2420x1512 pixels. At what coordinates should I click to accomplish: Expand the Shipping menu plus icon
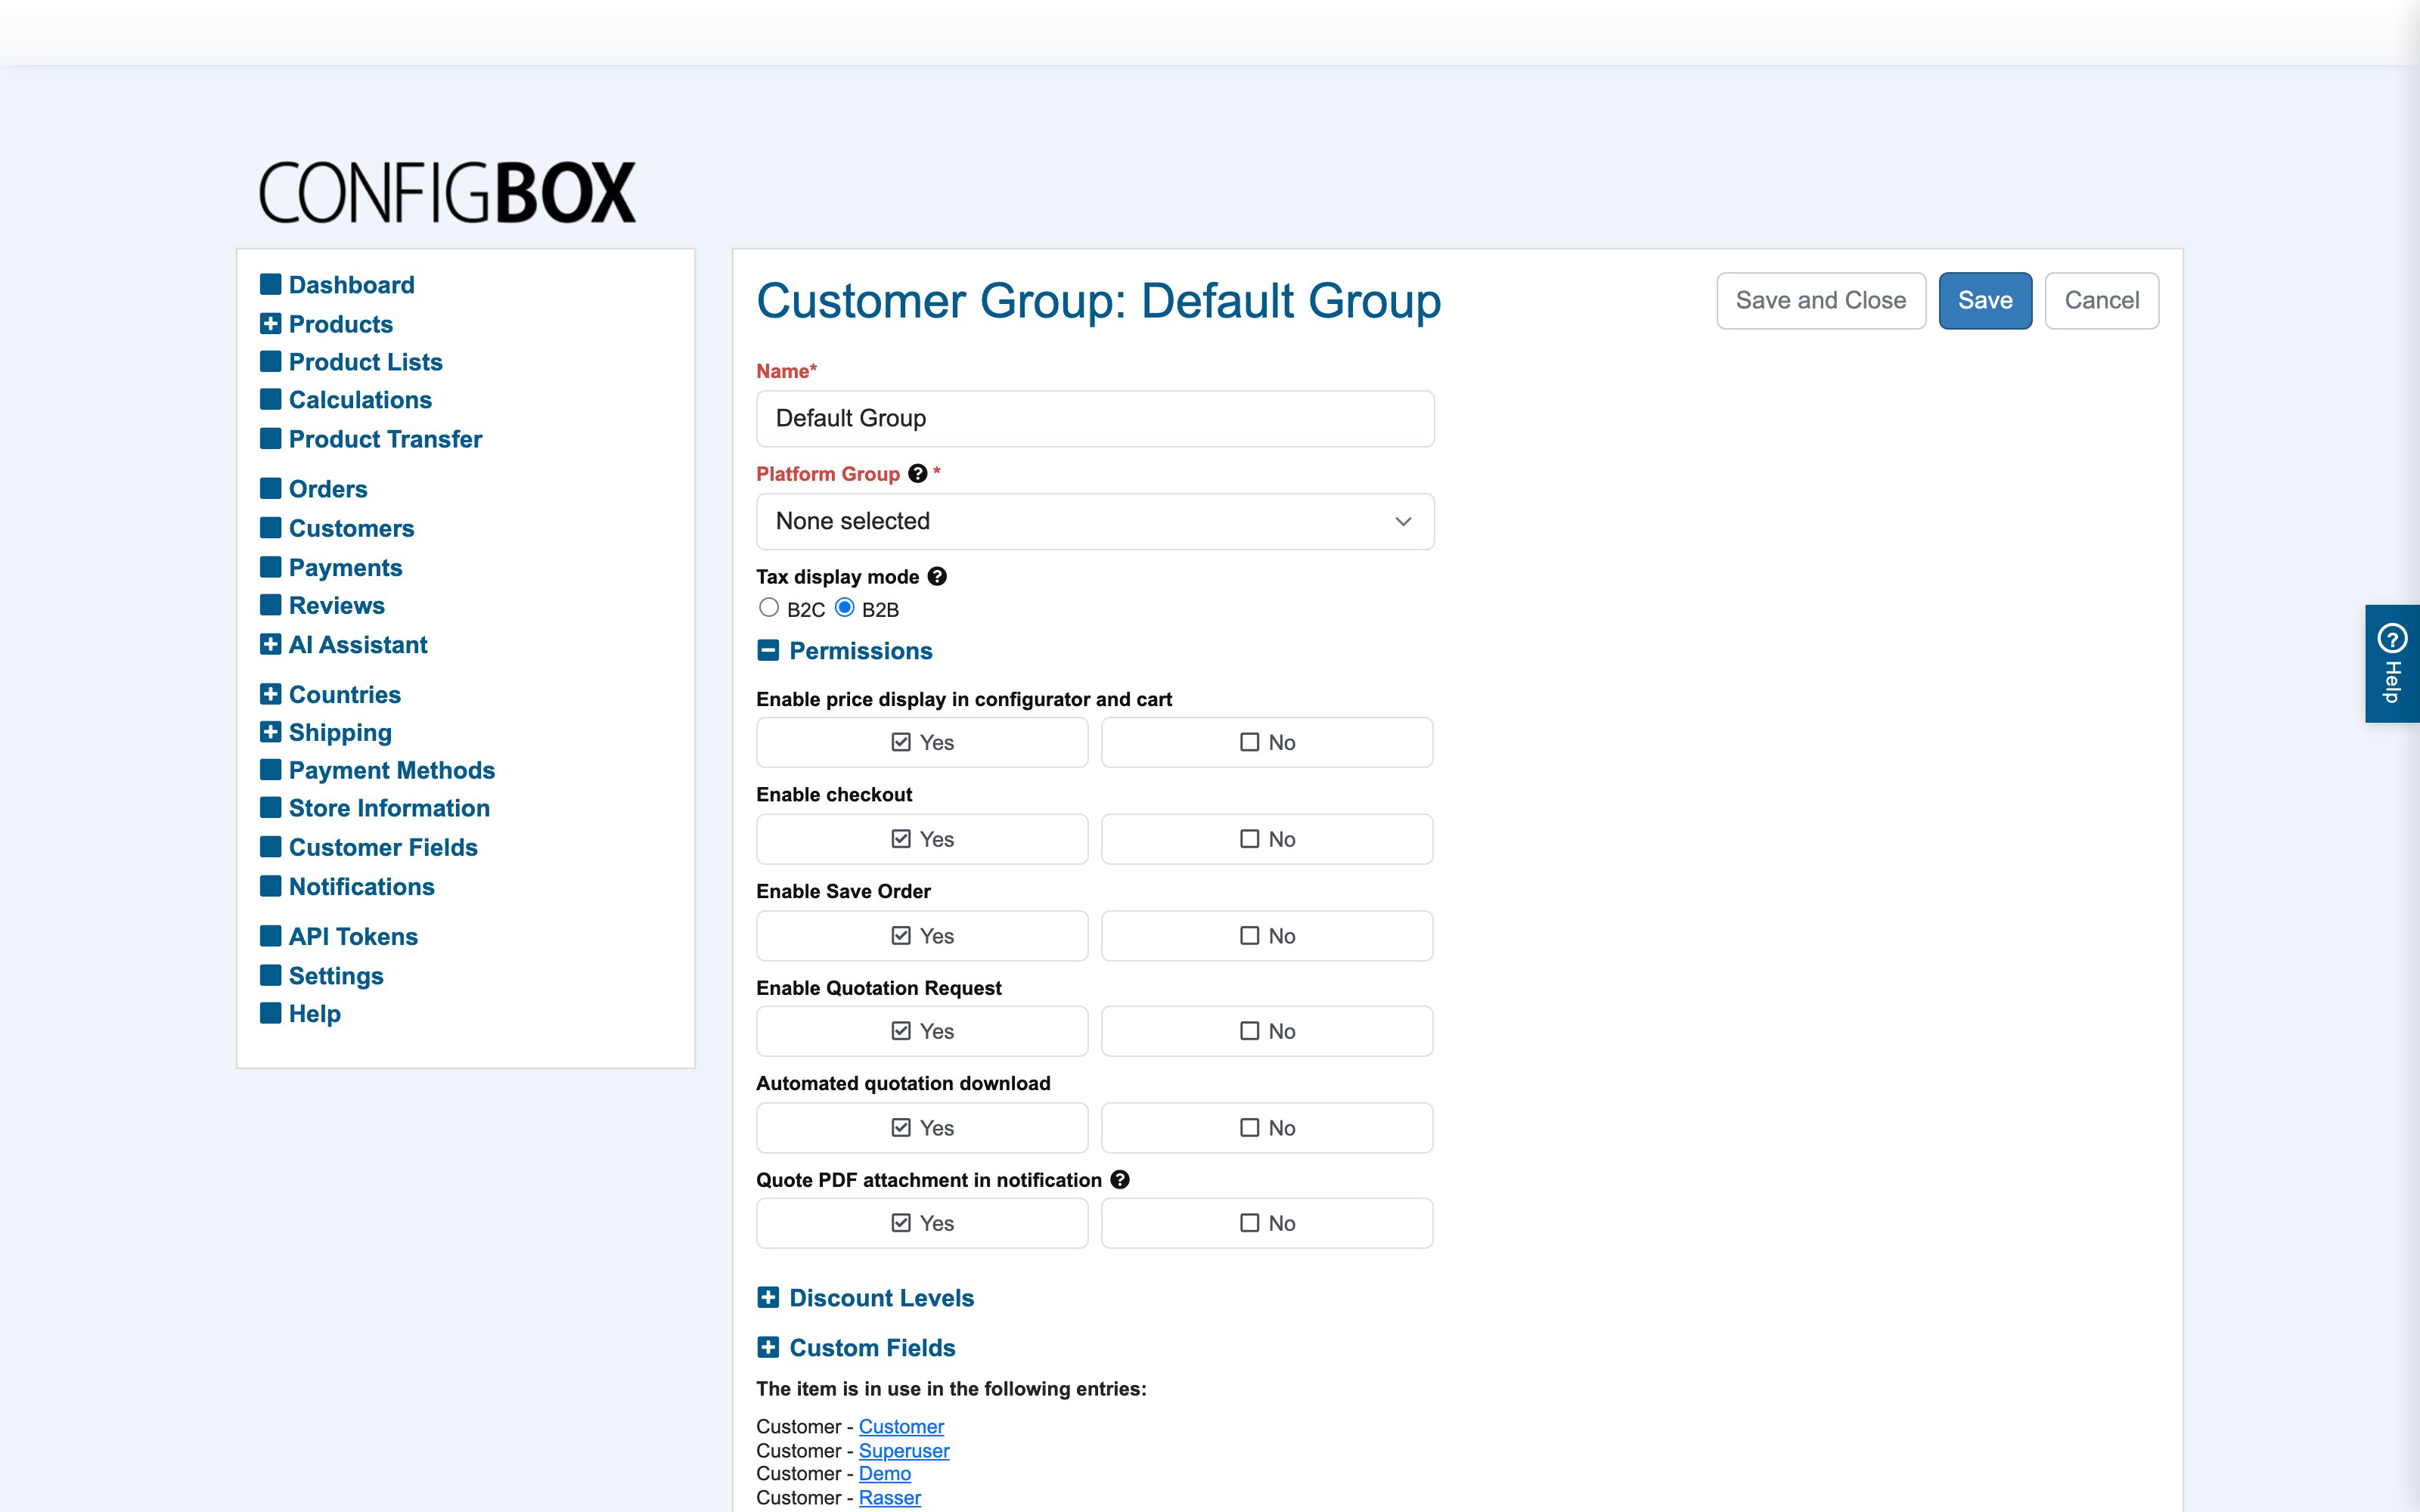(x=270, y=731)
